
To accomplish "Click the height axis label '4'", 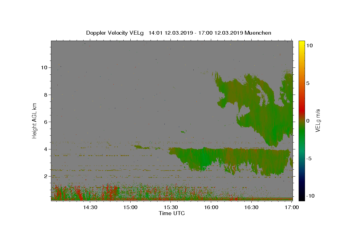I will tap(46, 149).
